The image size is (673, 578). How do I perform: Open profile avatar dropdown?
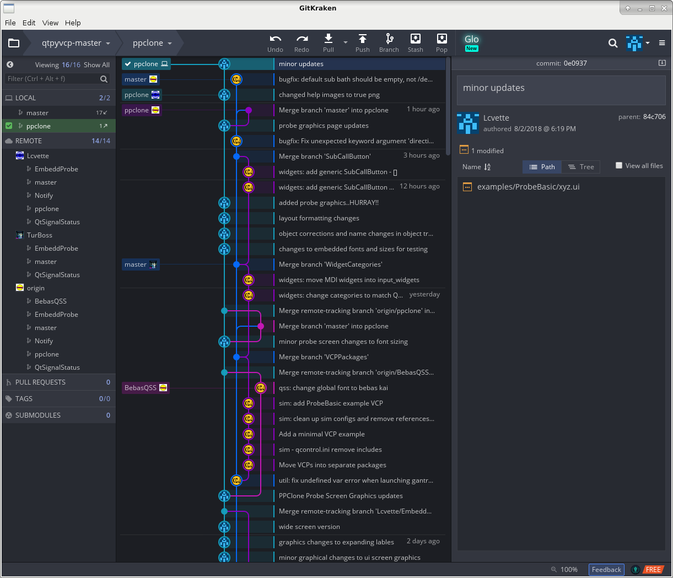click(638, 43)
